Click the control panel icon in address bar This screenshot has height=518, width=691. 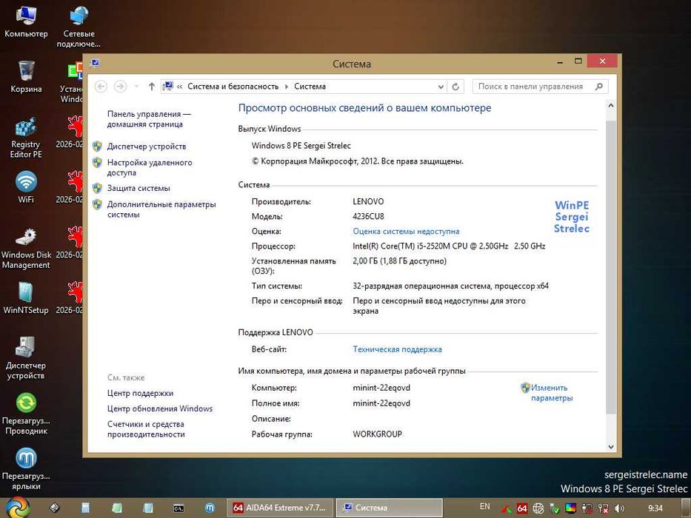click(x=167, y=87)
